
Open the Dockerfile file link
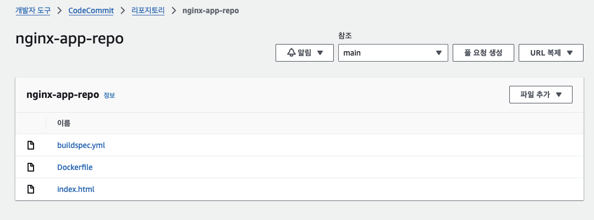(75, 167)
